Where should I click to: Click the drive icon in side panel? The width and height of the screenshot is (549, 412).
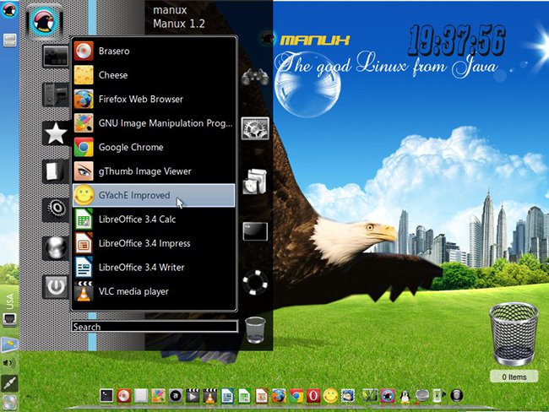pos(9,41)
